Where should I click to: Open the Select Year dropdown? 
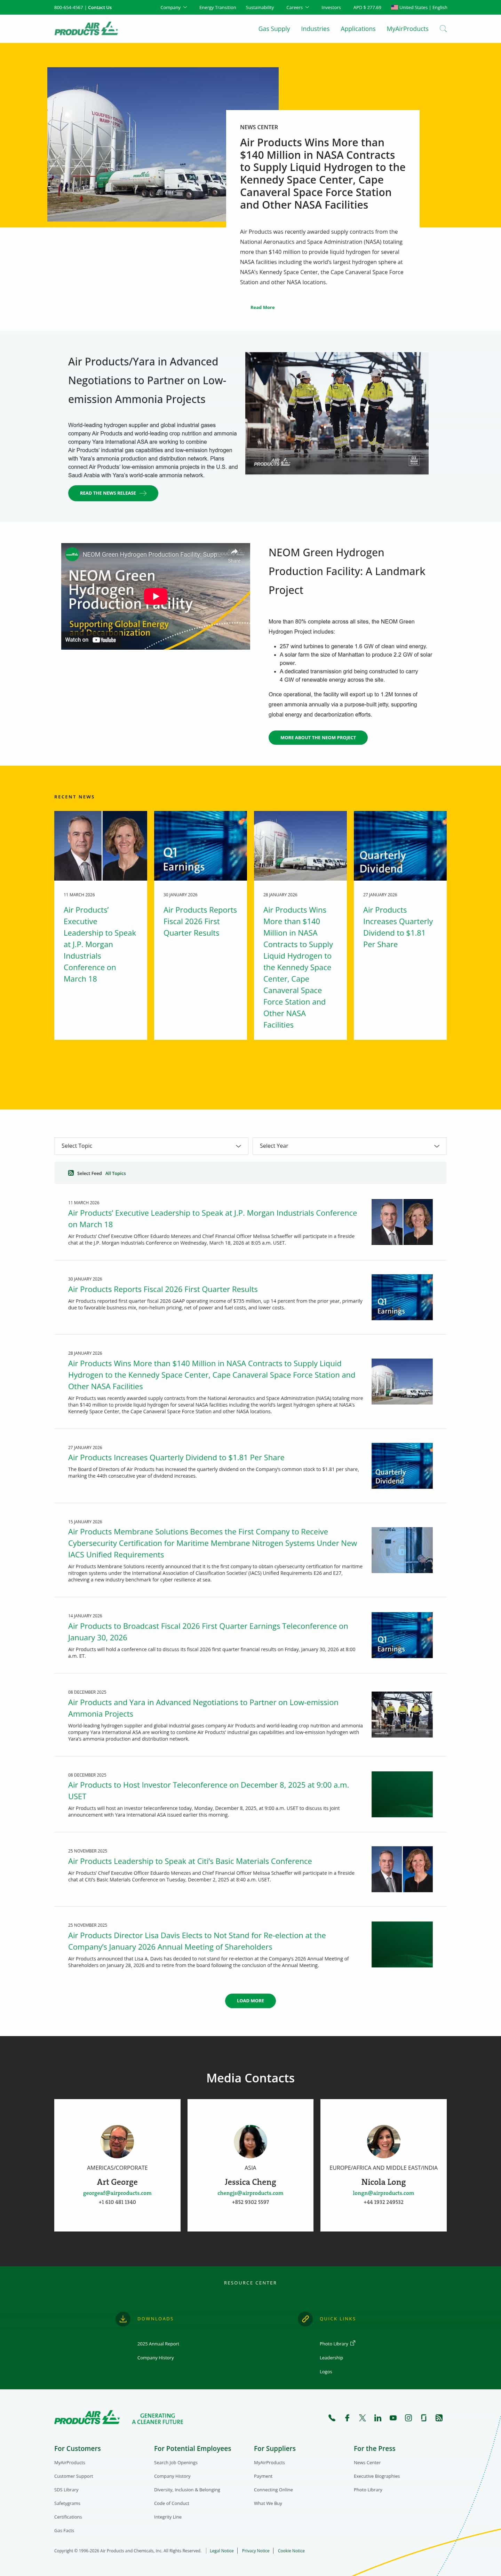(349, 1146)
